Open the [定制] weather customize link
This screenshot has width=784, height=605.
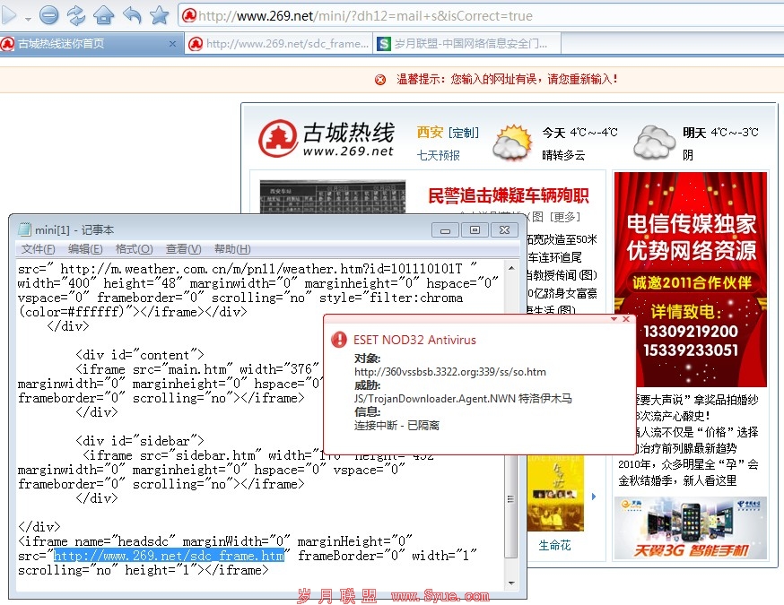click(x=464, y=133)
